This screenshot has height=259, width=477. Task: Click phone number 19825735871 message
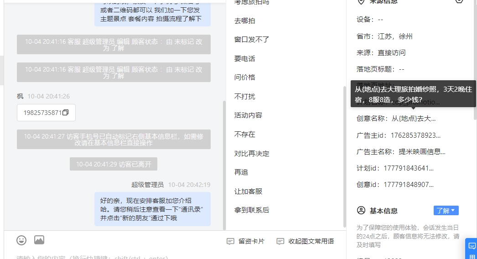[x=46, y=113]
